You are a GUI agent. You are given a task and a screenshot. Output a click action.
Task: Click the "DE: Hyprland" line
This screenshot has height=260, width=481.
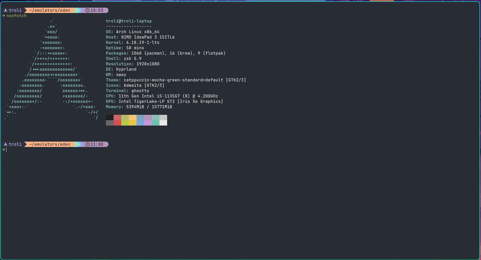coord(121,69)
